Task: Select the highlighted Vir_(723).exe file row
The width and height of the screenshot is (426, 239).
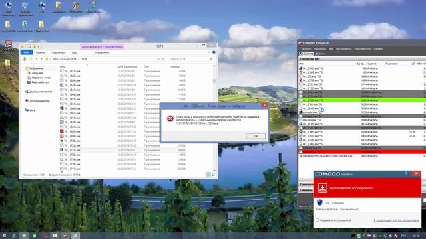Action: point(122,150)
